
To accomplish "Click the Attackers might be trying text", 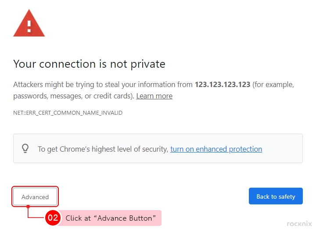I will pyautogui.click(x=54, y=84).
